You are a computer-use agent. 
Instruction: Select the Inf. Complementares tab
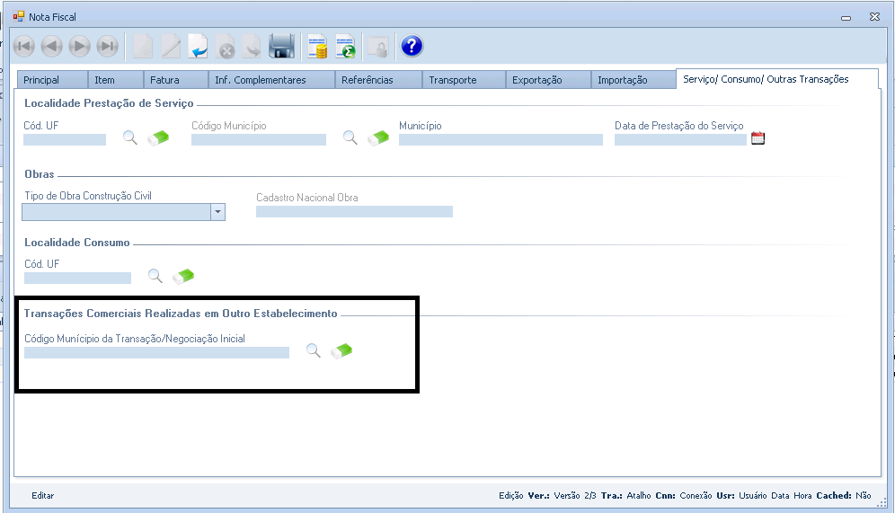[271, 80]
